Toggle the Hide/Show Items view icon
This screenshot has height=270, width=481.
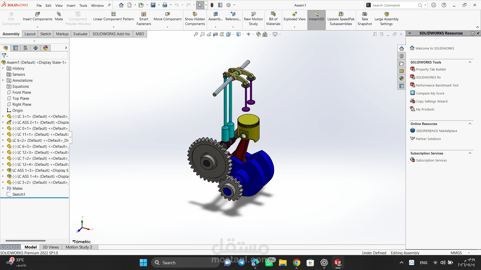249,34
